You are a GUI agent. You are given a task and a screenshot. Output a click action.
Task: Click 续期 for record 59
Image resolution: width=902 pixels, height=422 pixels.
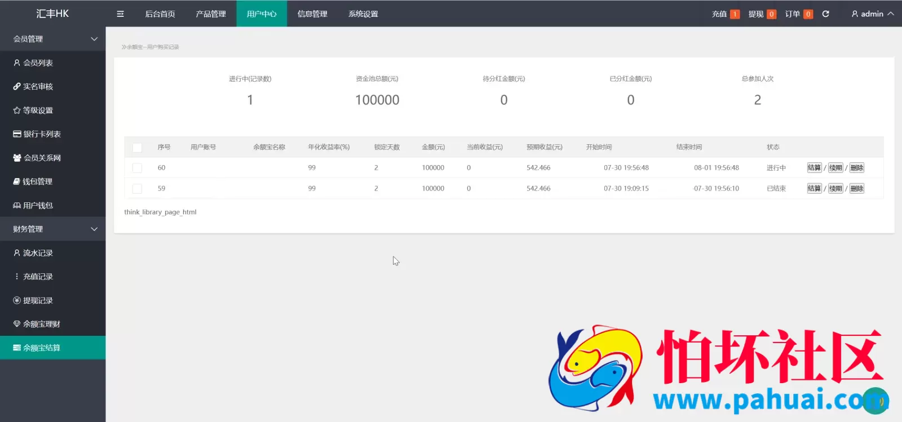tap(835, 189)
